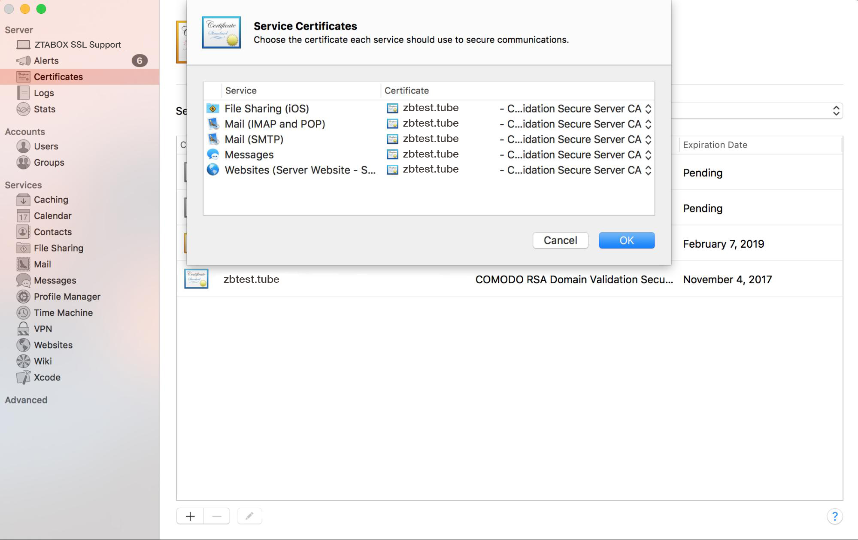Open certificate dropdown for File Sharing (iOS)
This screenshot has width=858, height=540.
648,109
